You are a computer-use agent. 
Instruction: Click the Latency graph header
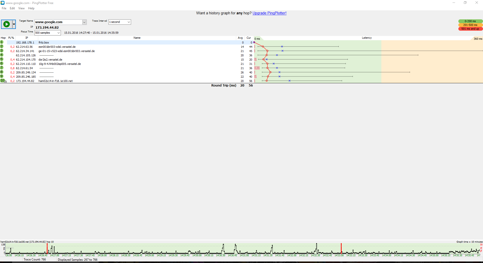click(367, 38)
